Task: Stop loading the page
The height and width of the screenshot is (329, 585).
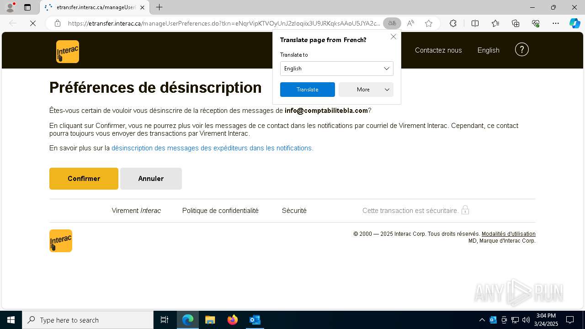Action: (33, 23)
